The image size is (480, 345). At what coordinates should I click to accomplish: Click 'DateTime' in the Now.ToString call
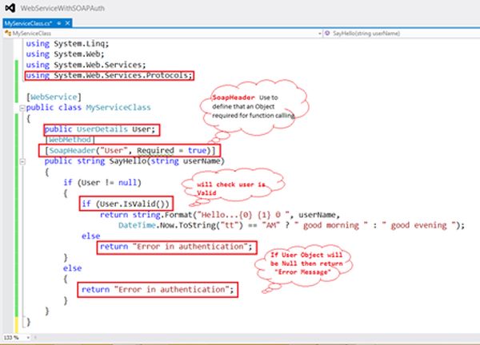(x=137, y=225)
